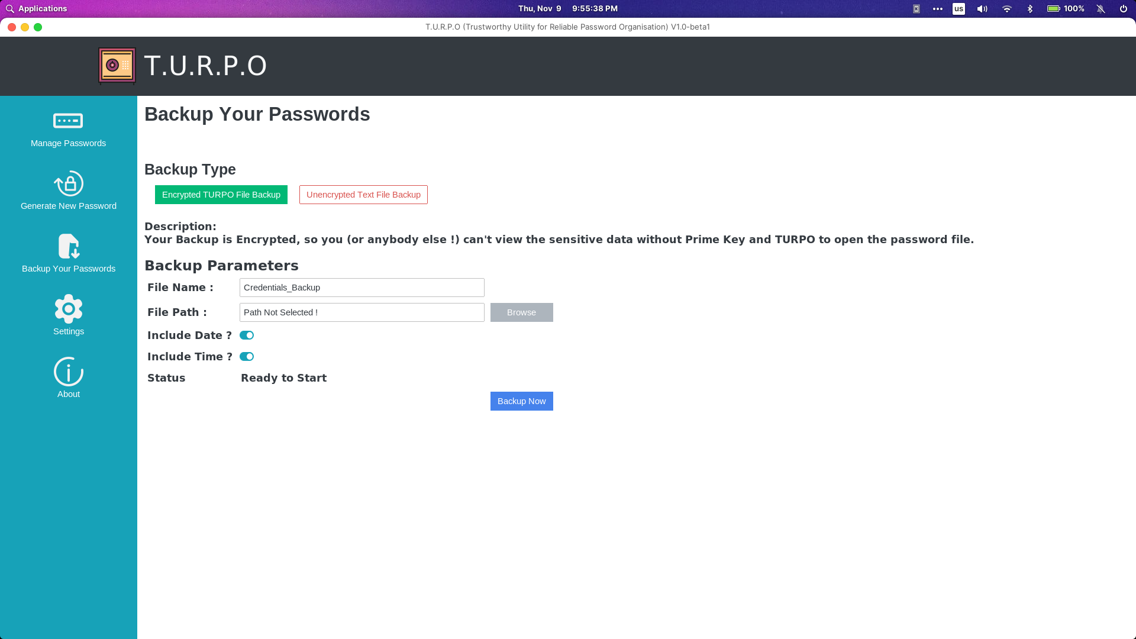Viewport: 1136px width, 639px height.
Task: Select Unencrypted Text File Backup tab
Action: (x=363, y=194)
